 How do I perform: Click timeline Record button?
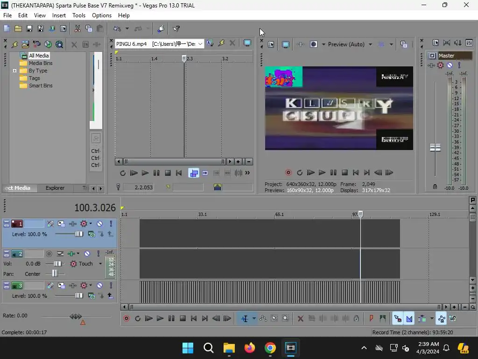pos(126,319)
